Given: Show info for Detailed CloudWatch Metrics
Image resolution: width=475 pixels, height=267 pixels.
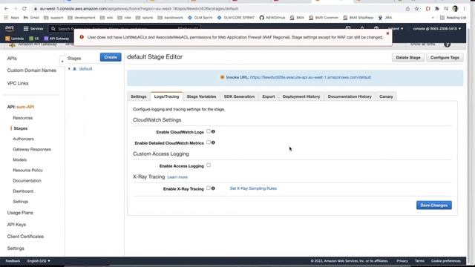Looking at the screenshot, I should (213, 142).
